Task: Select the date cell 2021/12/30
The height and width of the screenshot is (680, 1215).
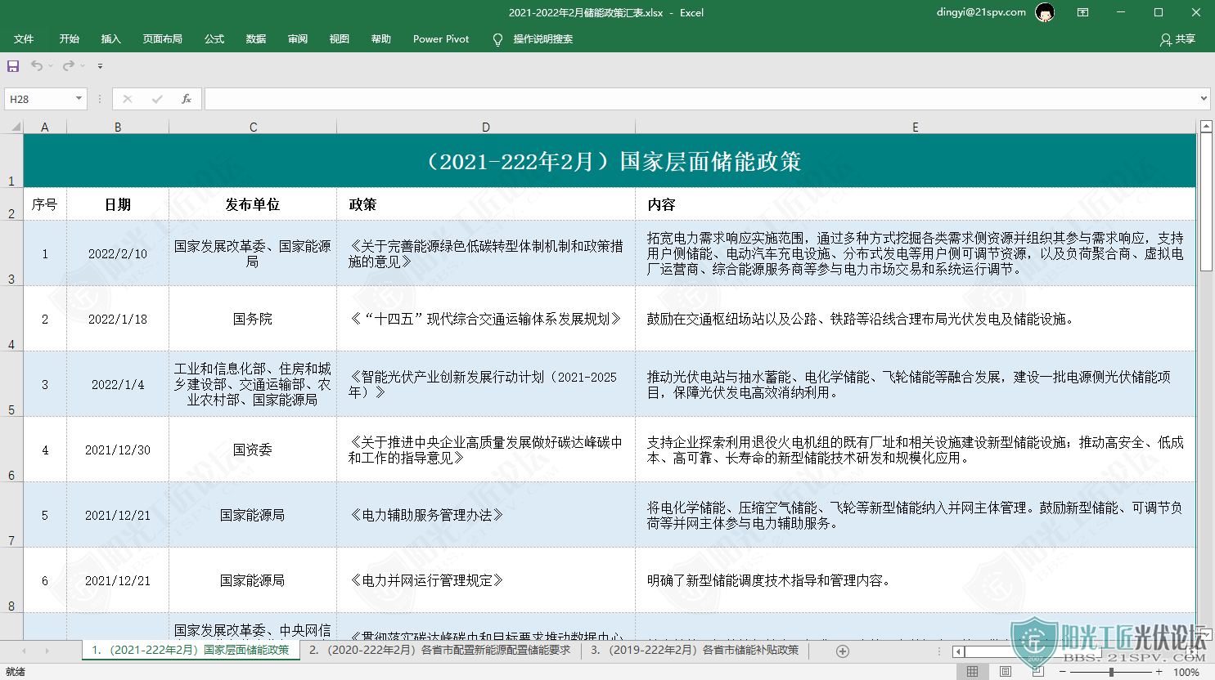Action: pos(118,450)
